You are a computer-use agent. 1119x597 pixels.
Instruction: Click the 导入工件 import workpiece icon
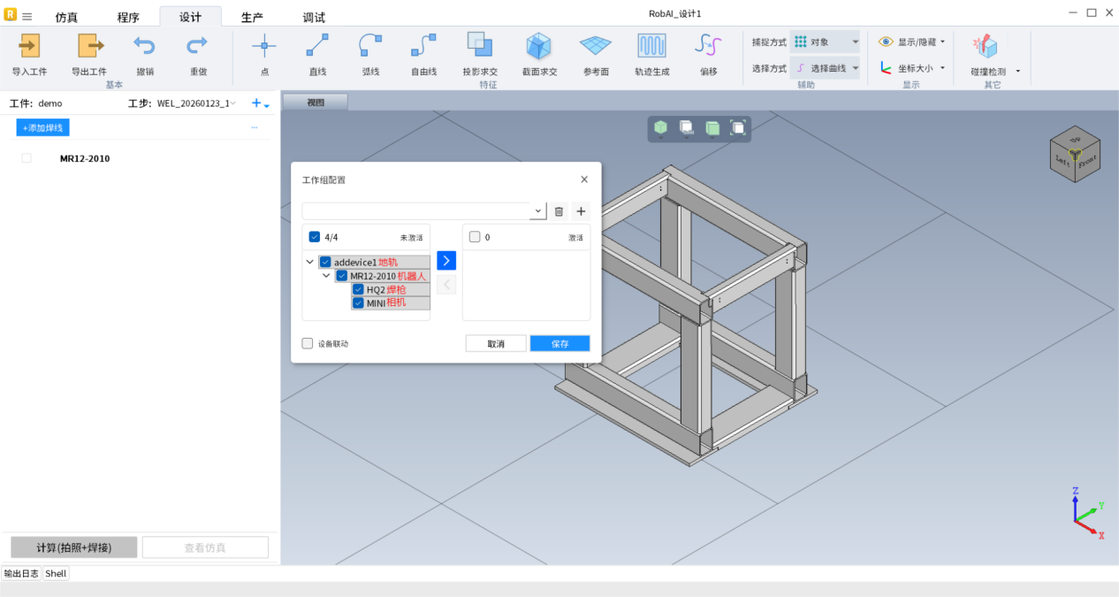[29, 46]
